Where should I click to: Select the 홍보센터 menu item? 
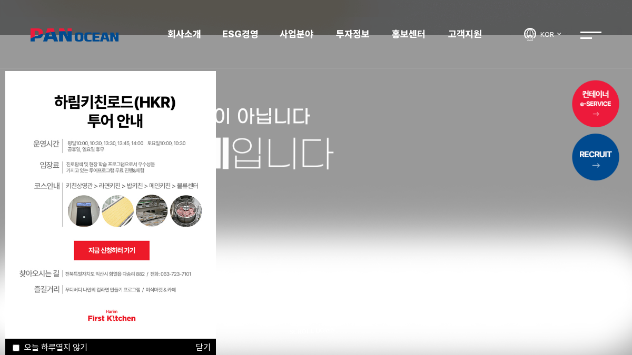click(409, 34)
